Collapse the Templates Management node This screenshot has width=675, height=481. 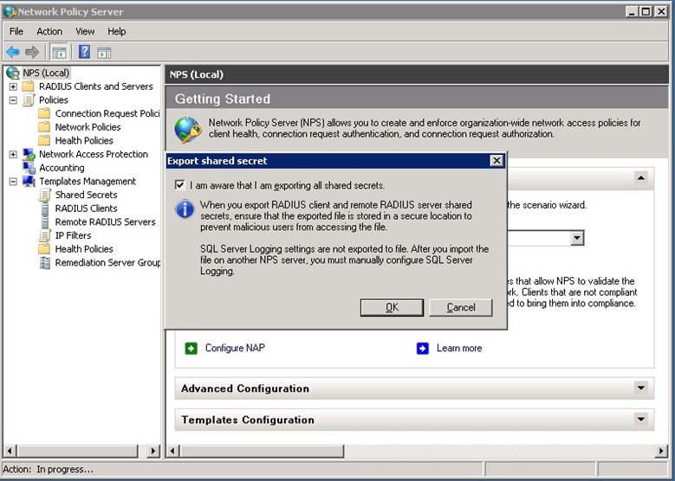(13, 182)
